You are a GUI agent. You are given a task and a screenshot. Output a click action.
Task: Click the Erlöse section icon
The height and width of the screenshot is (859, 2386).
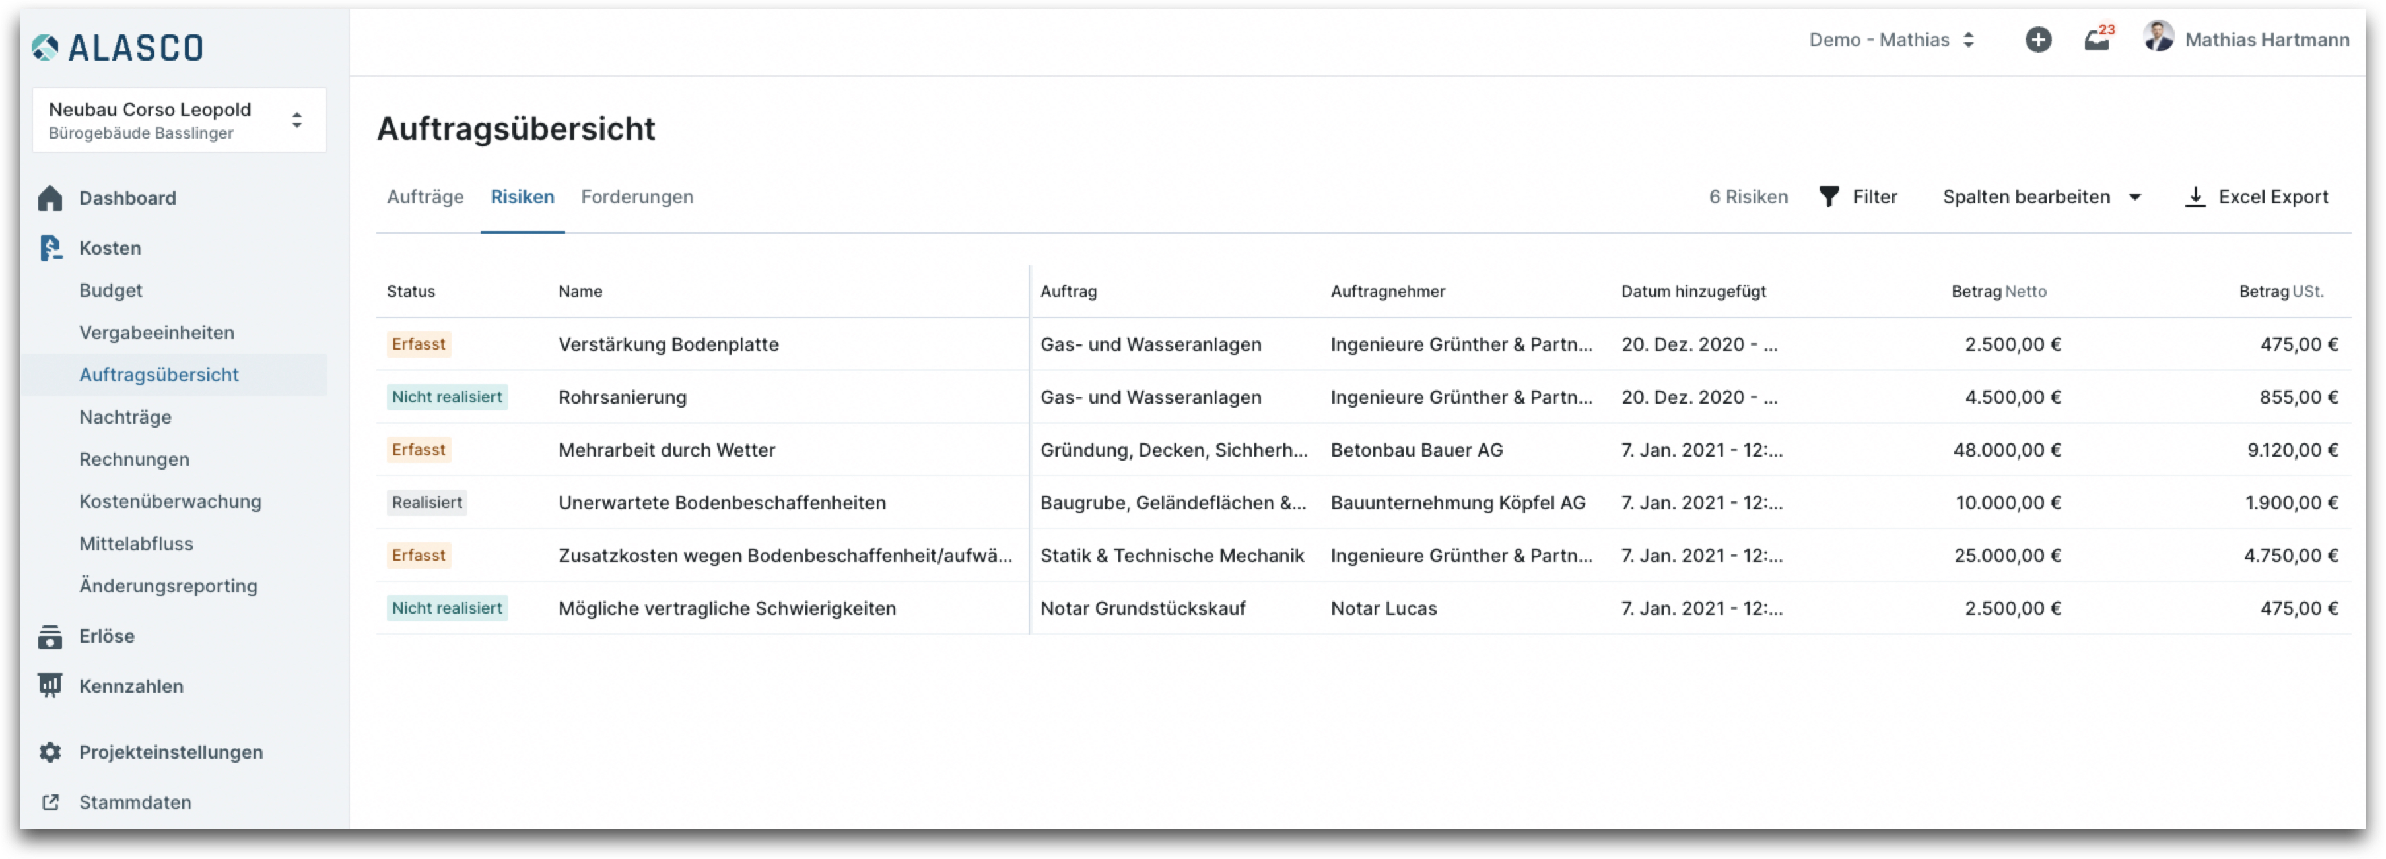50,636
